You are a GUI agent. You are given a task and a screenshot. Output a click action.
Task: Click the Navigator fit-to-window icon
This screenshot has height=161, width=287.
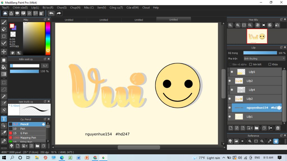tap(244, 25)
